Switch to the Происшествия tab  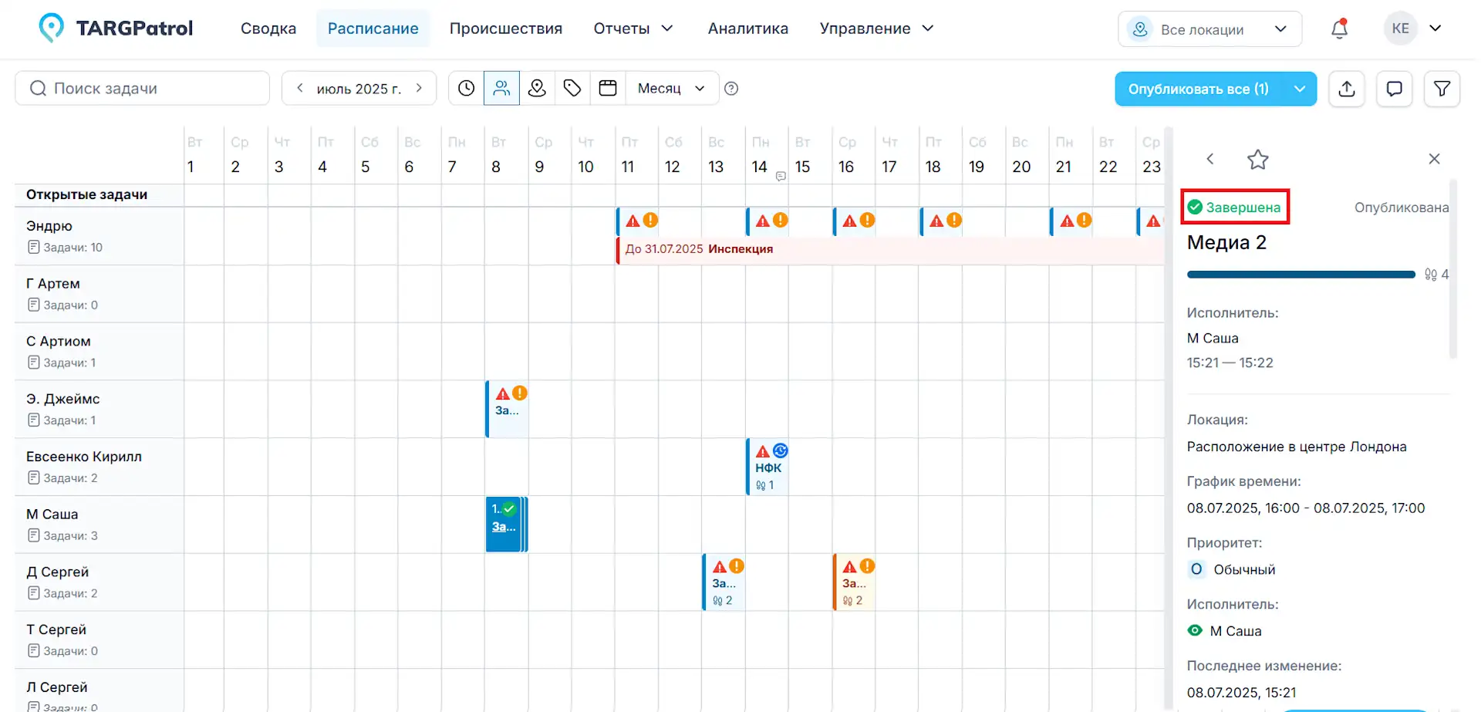pyautogui.click(x=506, y=29)
